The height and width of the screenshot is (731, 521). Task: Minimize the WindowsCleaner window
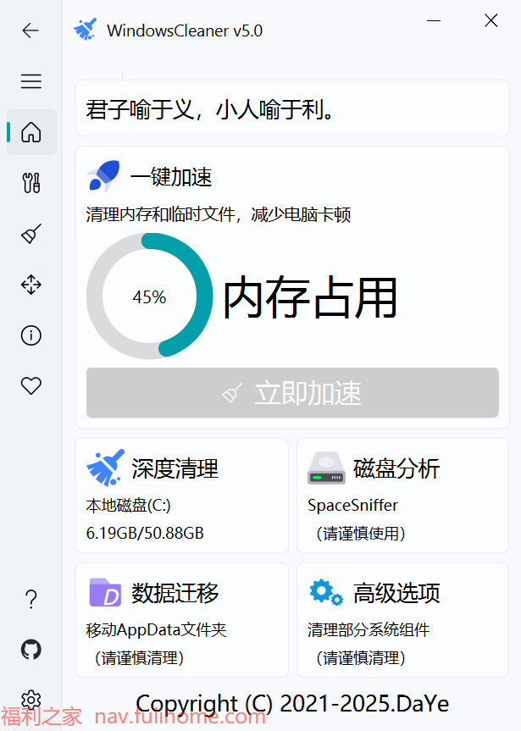[434, 20]
